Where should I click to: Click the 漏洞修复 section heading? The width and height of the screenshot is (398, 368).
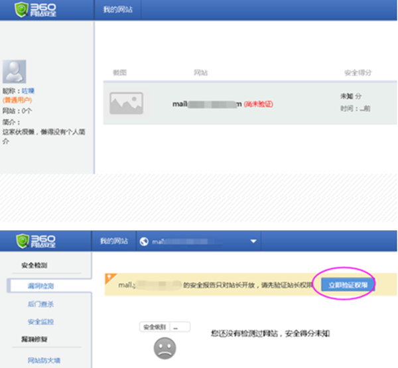click(34, 339)
